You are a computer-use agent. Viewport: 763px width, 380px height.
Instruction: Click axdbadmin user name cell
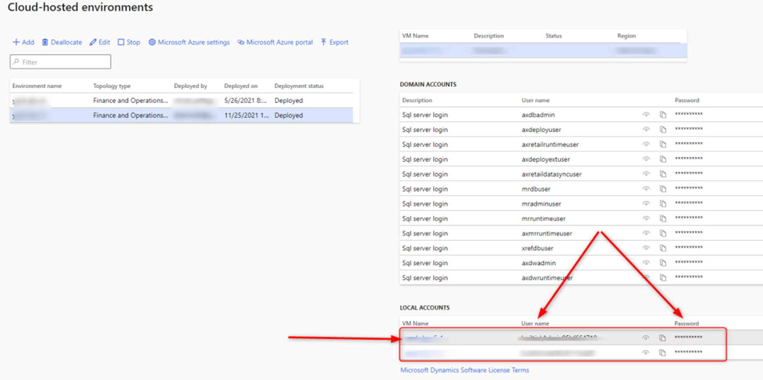(x=538, y=114)
